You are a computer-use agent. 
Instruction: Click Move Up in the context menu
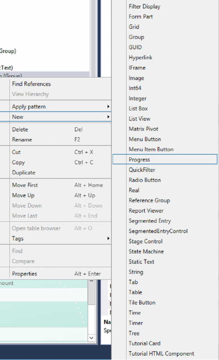pyautogui.click(x=23, y=195)
